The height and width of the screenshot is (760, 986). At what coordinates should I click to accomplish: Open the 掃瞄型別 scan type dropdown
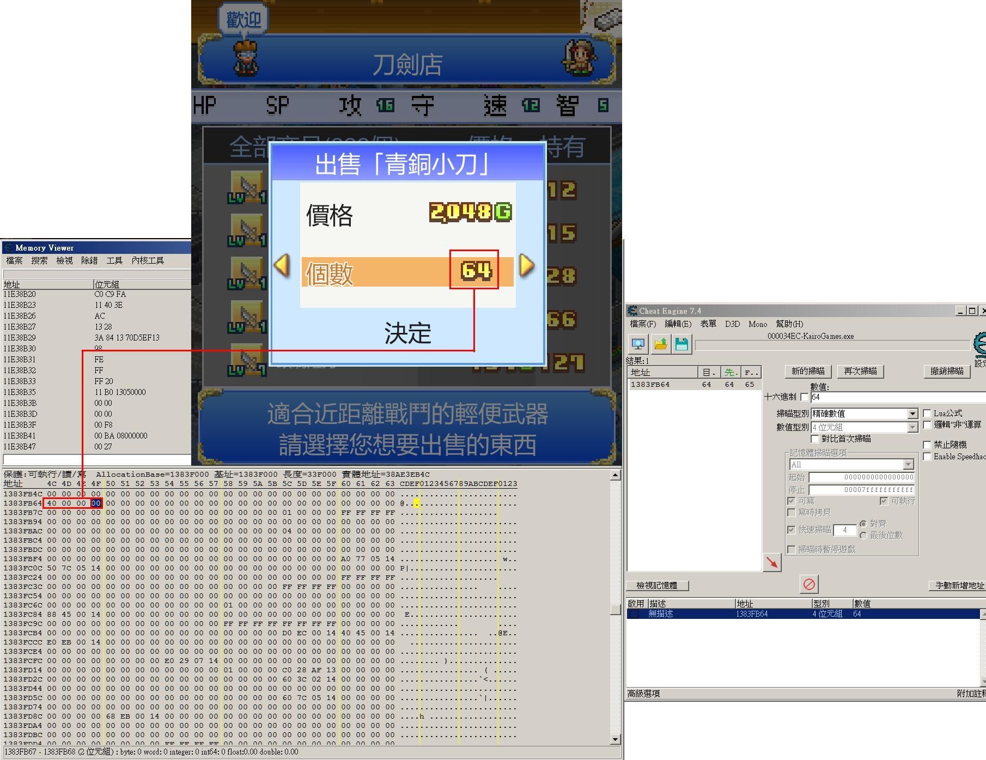coord(912,414)
